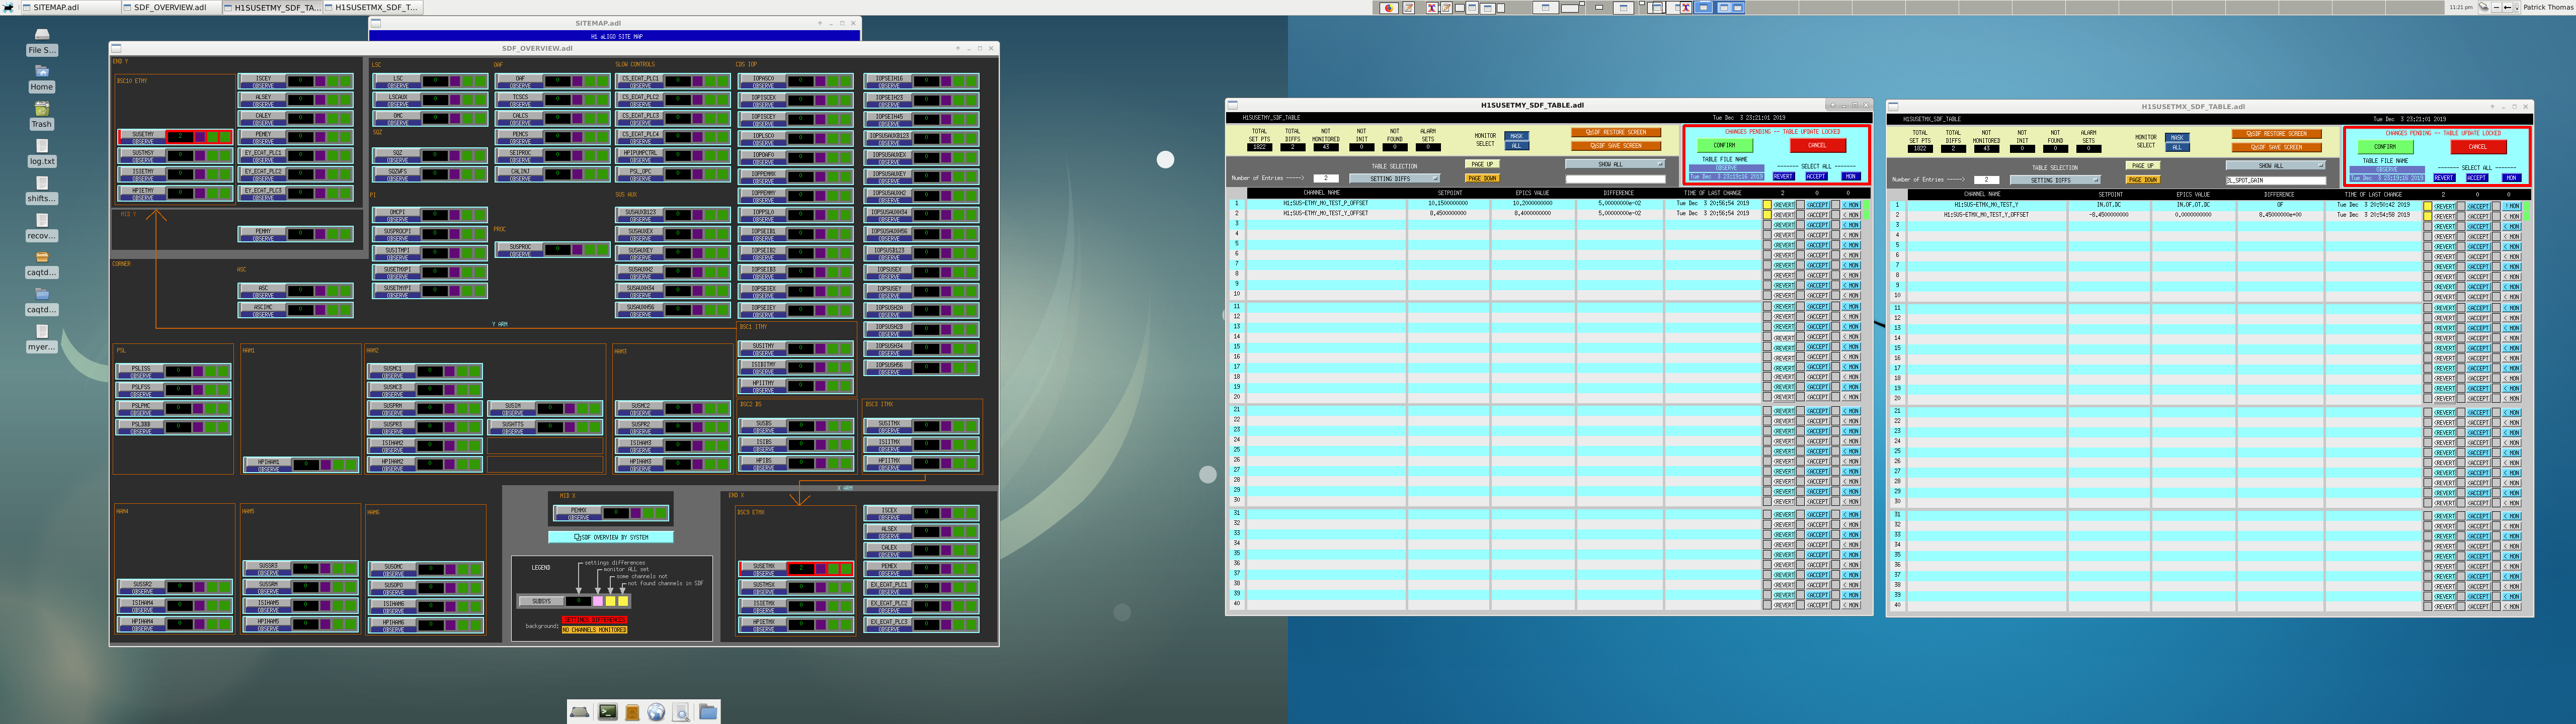Click PAGE DOWN in the H1SUSETMY table
The image size is (2576, 724).
1482,178
